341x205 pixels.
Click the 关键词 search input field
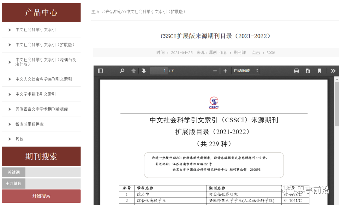coord(53,172)
